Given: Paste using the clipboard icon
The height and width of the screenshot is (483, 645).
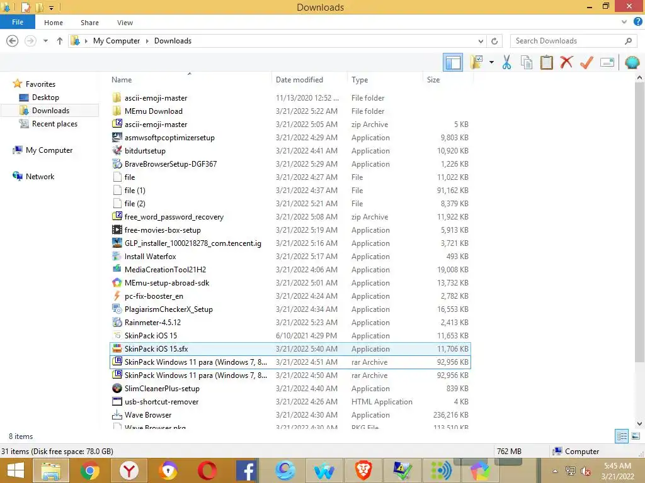Looking at the screenshot, I should (546, 62).
